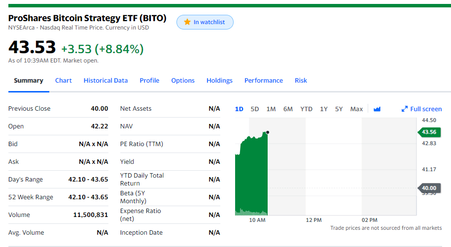Viewport: 451px width, 247px height.
Task: Open the Chart tab
Action: coord(63,80)
